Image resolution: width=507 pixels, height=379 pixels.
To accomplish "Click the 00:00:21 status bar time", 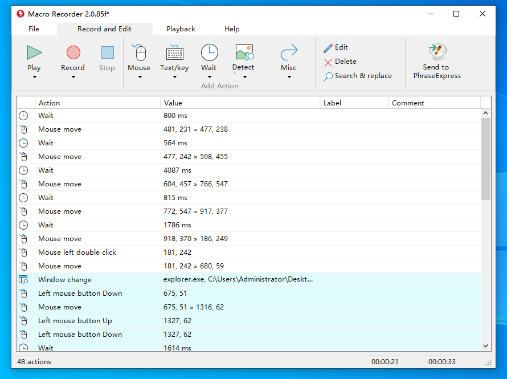I will pos(385,362).
